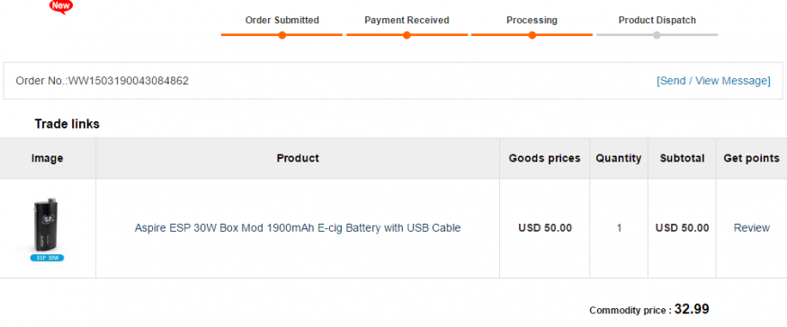Screen dimensions: 787x327
Task: Click the ESP 30W blue label under image
Action: point(47,258)
